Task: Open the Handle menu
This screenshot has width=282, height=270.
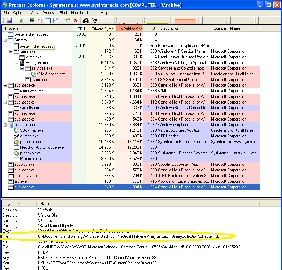Action: click(x=77, y=13)
